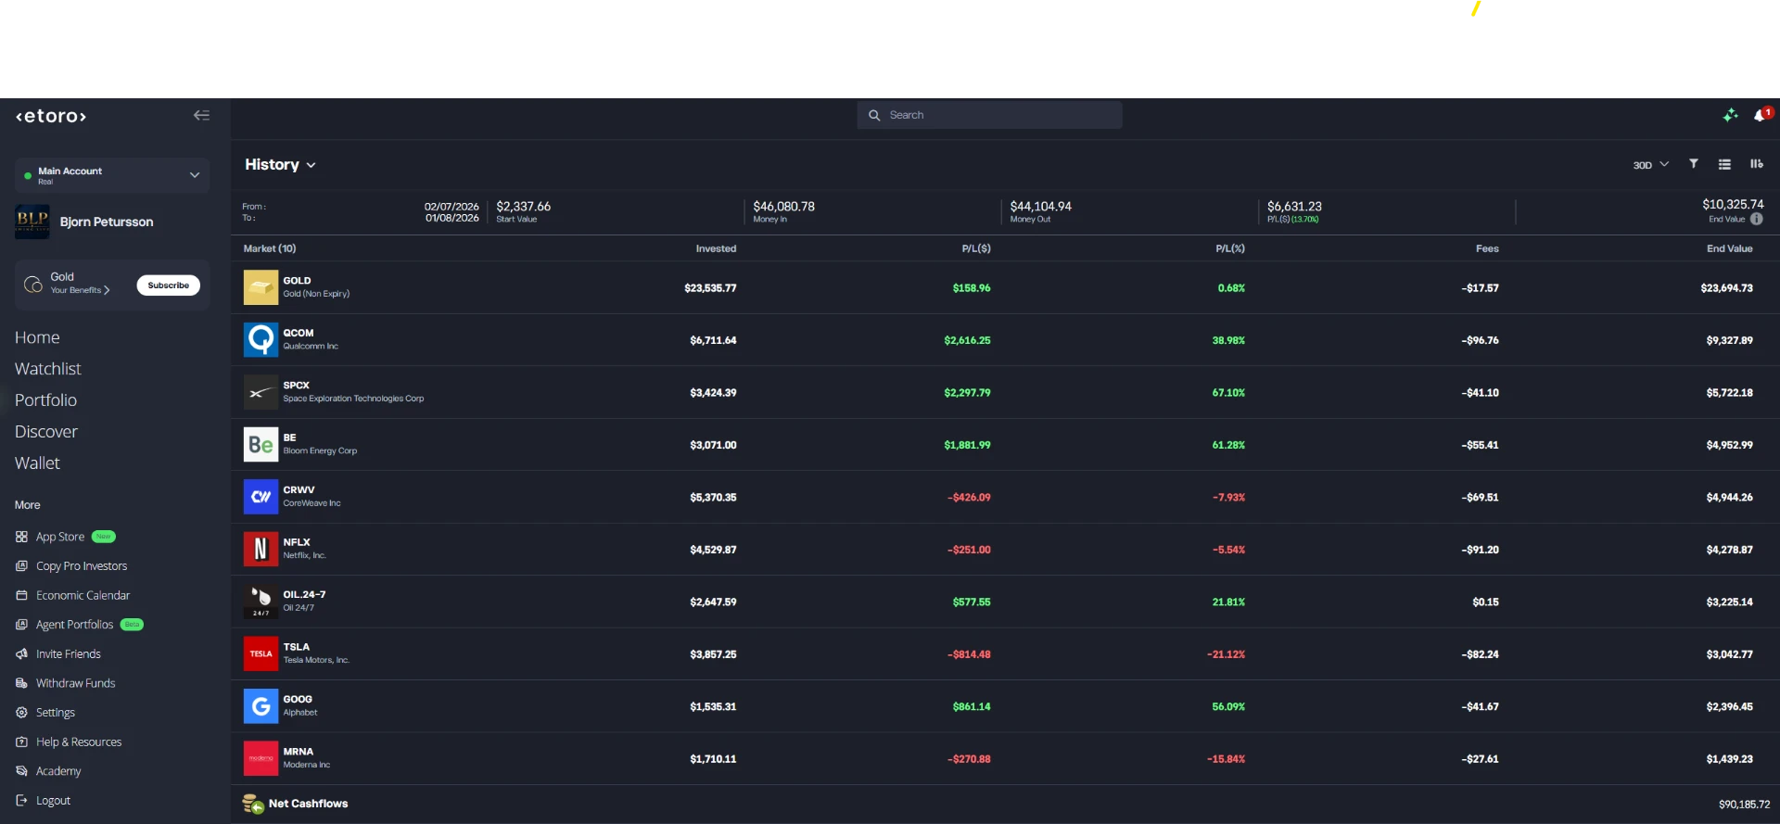Click CoreWeave end value '$4,944.26'
Image resolution: width=1780 pixels, height=824 pixels.
pos(1730,498)
